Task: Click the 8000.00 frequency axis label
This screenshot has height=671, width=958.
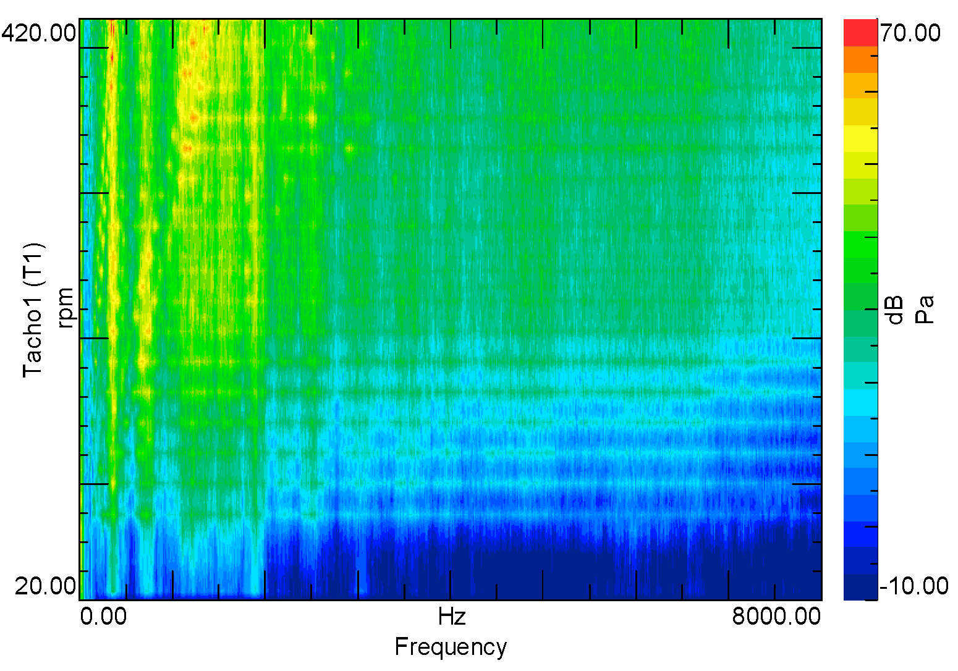Action: pyautogui.click(x=777, y=617)
